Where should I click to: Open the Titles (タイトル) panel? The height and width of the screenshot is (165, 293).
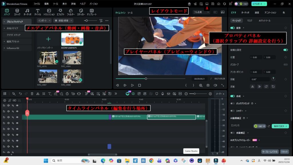(37, 12)
